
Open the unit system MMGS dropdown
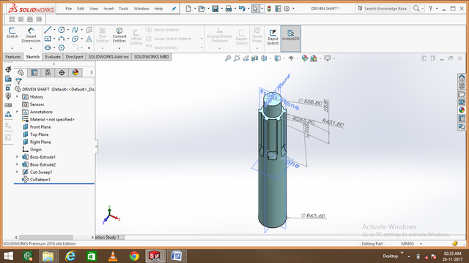(x=421, y=243)
